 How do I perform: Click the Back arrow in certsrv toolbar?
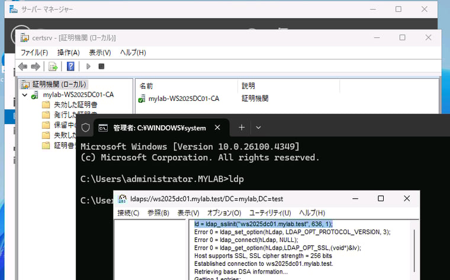(x=22, y=66)
